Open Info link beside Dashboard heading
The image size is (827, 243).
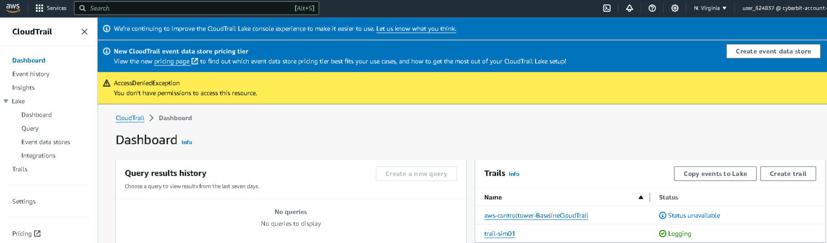click(187, 142)
